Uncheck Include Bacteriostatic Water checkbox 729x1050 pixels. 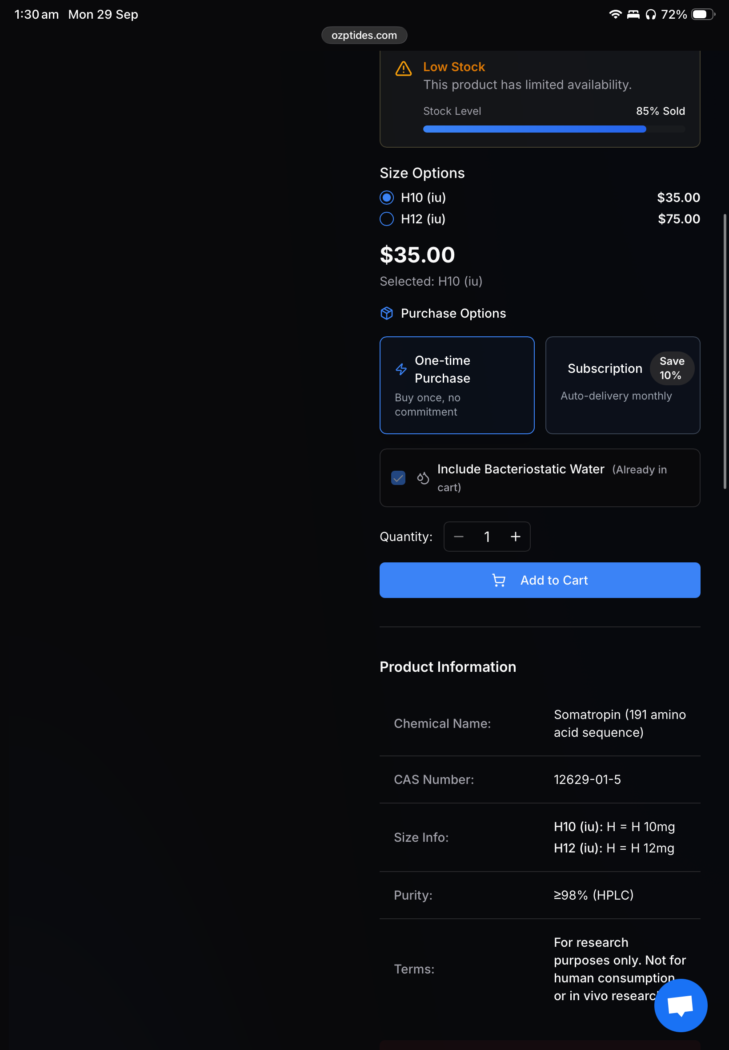pos(398,478)
